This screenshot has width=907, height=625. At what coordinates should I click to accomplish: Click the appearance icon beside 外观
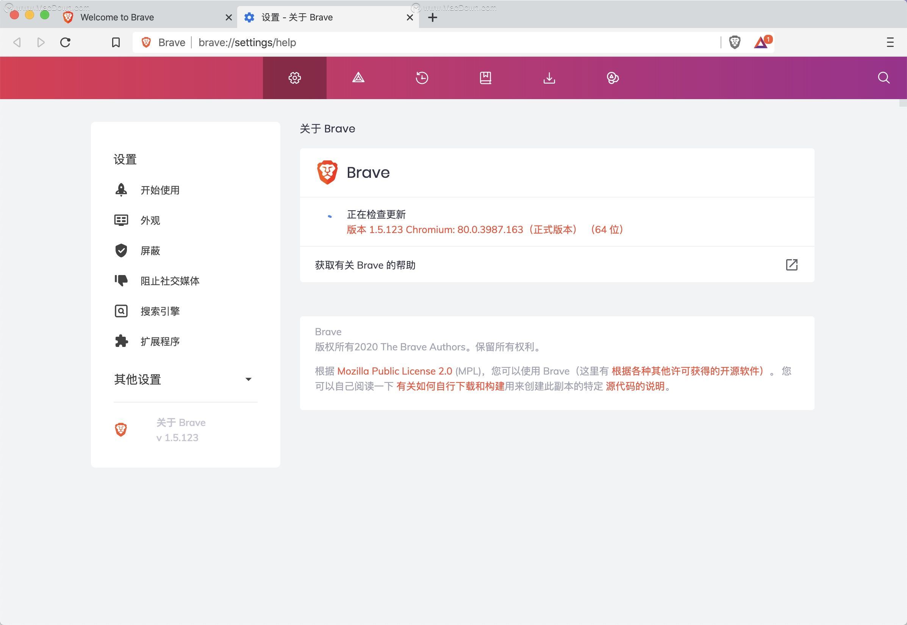point(121,220)
